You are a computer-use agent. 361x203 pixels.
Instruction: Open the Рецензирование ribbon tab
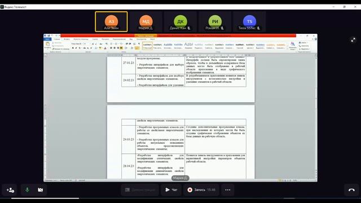pos(119,39)
